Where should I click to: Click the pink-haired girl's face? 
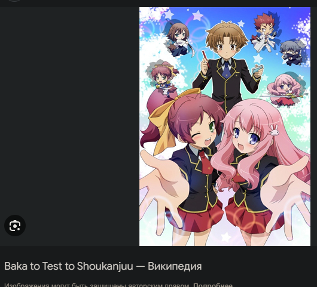(x=246, y=137)
